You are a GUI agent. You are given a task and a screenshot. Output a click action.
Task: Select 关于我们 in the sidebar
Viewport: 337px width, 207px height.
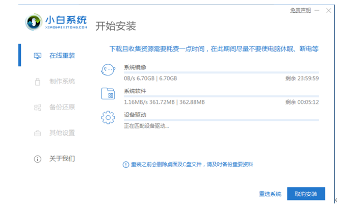tap(62, 159)
